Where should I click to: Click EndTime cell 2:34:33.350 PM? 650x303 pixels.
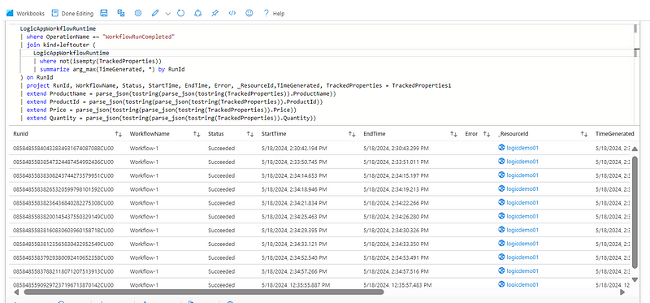396,244
